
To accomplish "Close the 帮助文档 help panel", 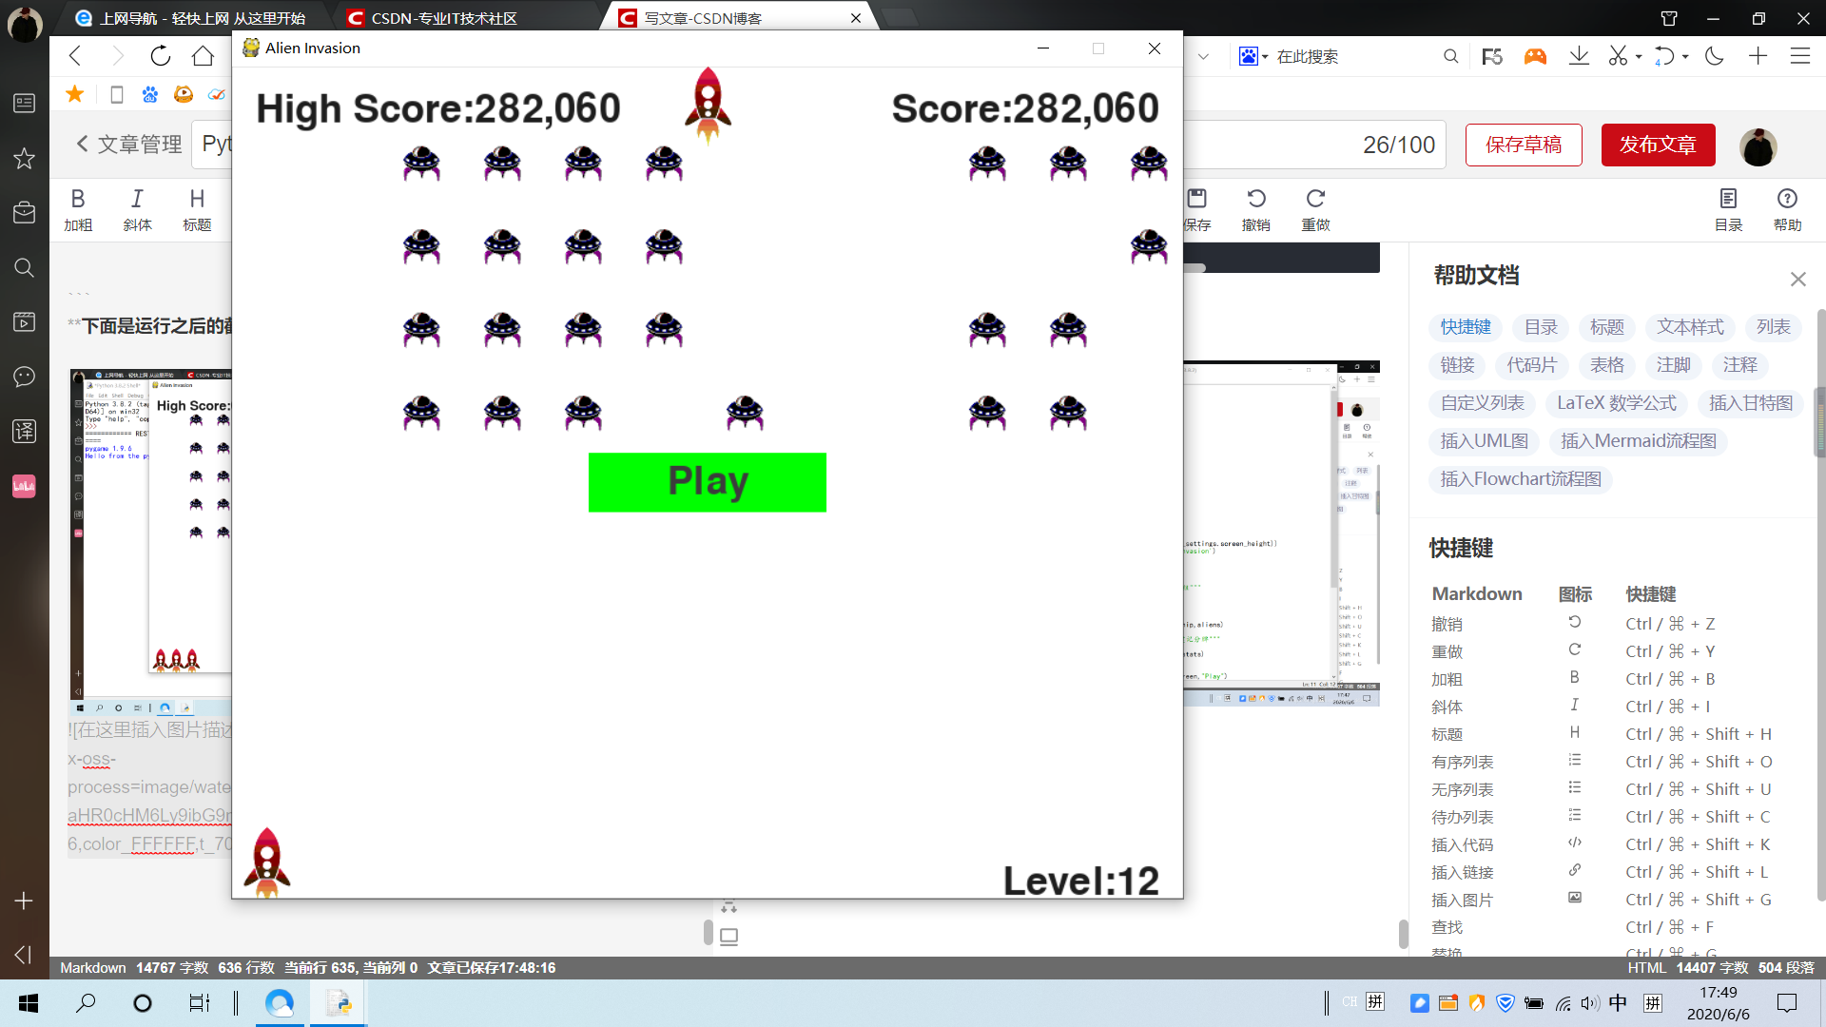I will click(x=1797, y=279).
